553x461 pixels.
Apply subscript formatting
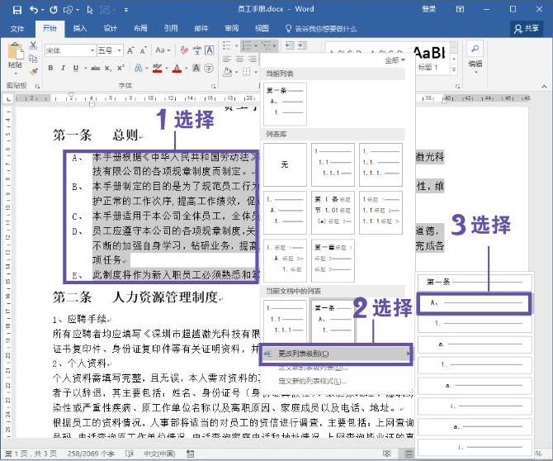point(107,68)
